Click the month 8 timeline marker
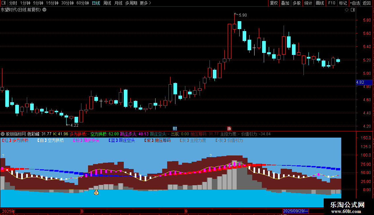This screenshot has width=374, height=215. 82,211
